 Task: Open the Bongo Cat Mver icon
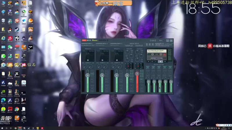click(x=10, y=83)
